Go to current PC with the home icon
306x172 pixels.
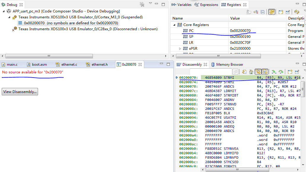(x=251, y=72)
